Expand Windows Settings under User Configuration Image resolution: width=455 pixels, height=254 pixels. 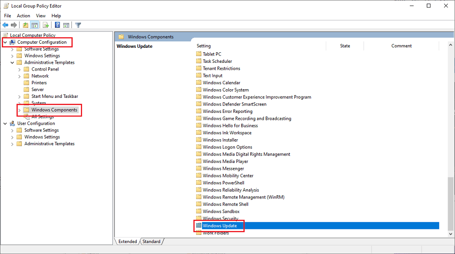[12, 137]
